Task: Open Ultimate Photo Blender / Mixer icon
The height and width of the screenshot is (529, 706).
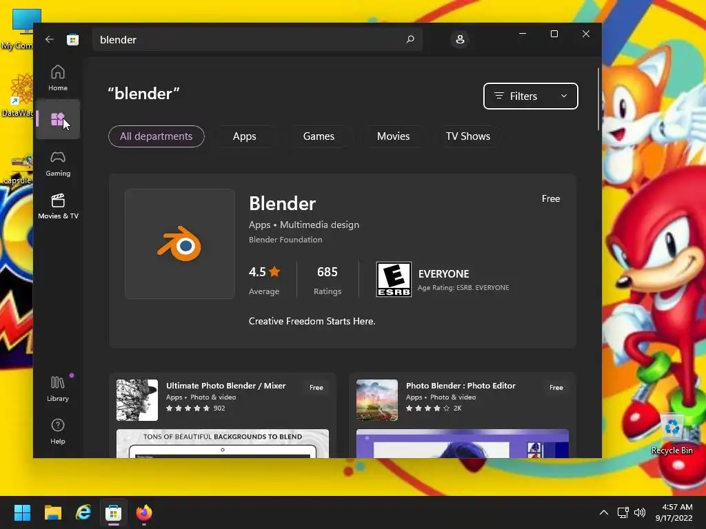Action: coord(137,400)
